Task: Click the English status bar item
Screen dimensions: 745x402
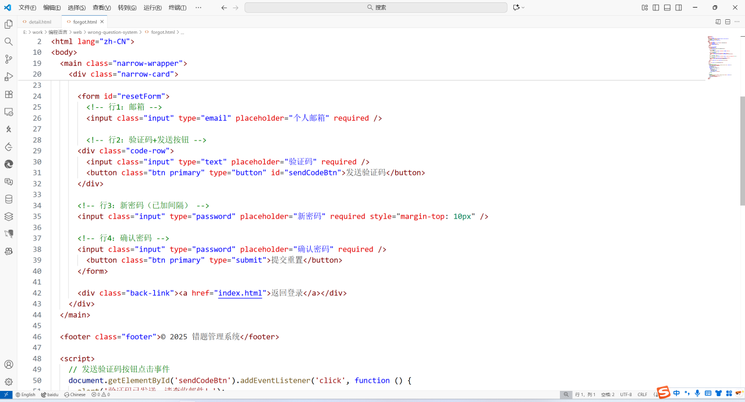Action: pos(25,394)
